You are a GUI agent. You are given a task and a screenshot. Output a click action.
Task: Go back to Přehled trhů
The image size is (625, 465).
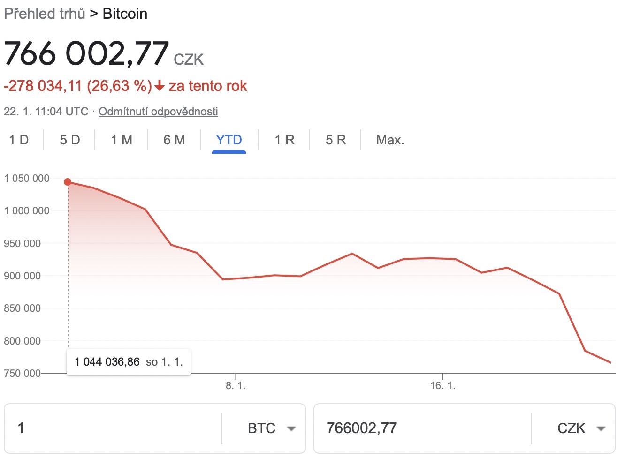[x=45, y=14]
